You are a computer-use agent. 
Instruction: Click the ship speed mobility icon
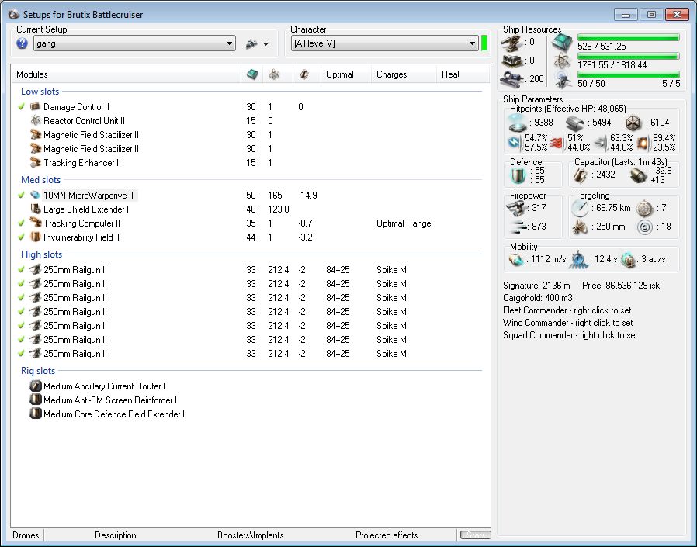515,259
